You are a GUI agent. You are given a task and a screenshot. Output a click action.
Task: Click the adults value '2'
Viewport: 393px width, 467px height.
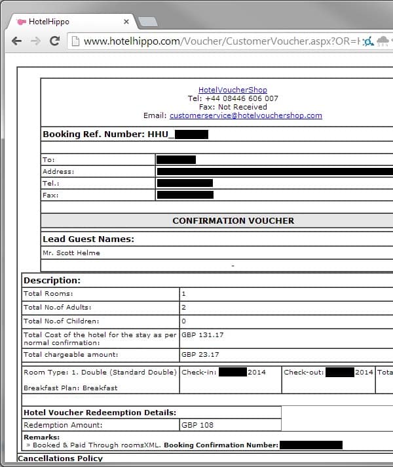tap(183, 308)
